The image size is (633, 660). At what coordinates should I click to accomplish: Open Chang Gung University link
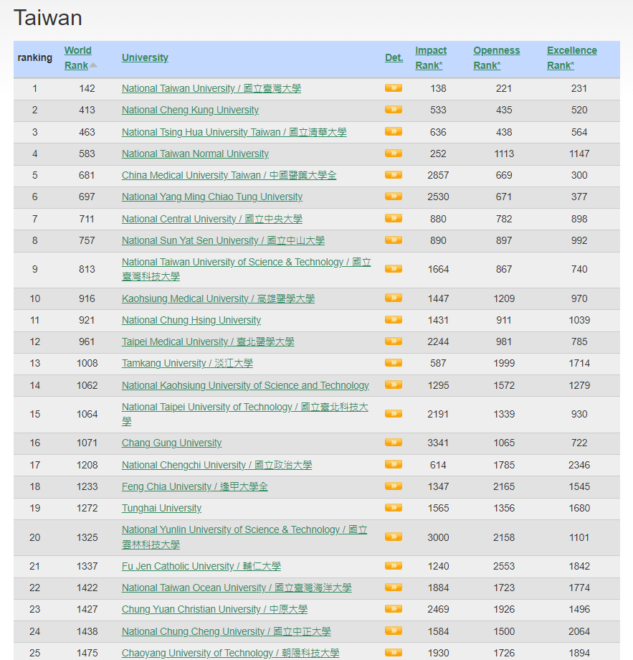pos(171,443)
